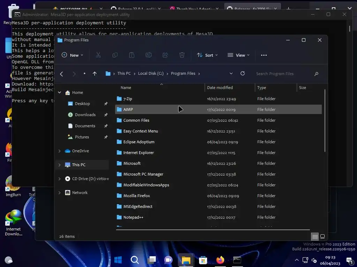Screen dimensions: 357x267
Task: Open a new browser tab plus button
Action: [x=288, y=9]
